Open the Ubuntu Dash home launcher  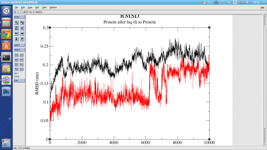[x=6, y=11]
